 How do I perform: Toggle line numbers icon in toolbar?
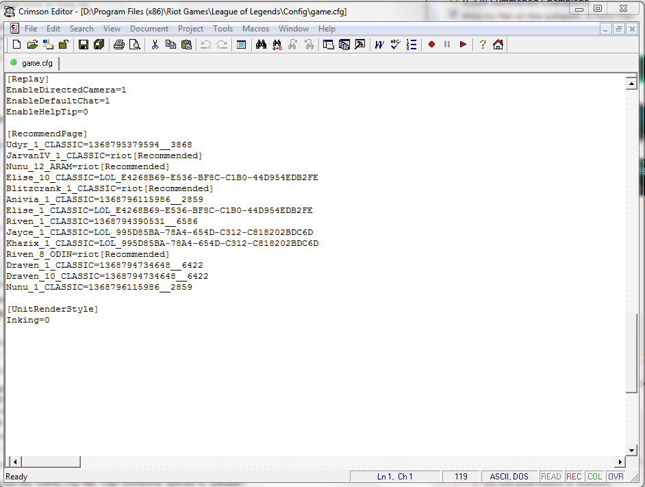pos(411,45)
